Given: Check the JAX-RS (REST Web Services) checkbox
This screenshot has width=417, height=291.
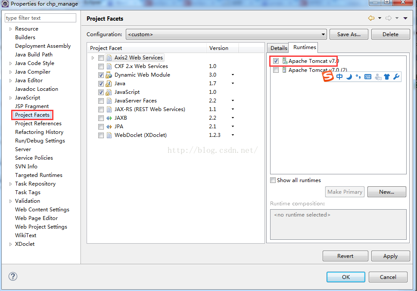Looking at the screenshot, I should [101, 109].
